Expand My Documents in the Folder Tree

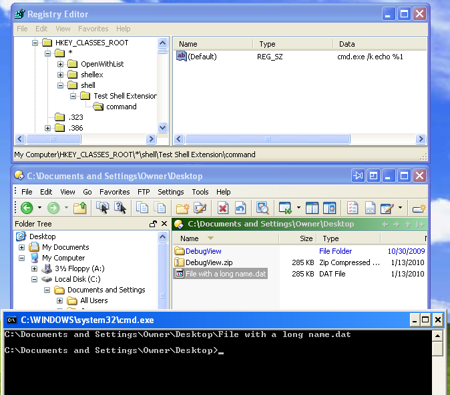pos(22,247)
